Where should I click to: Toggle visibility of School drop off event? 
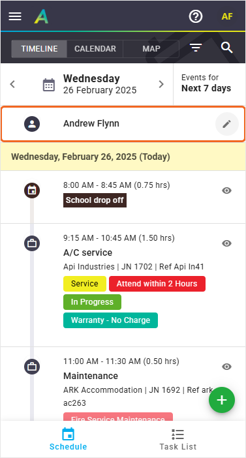(226, 191)
